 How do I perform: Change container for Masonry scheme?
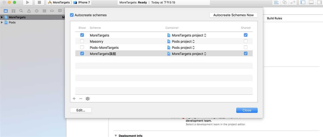pos(181,41)
